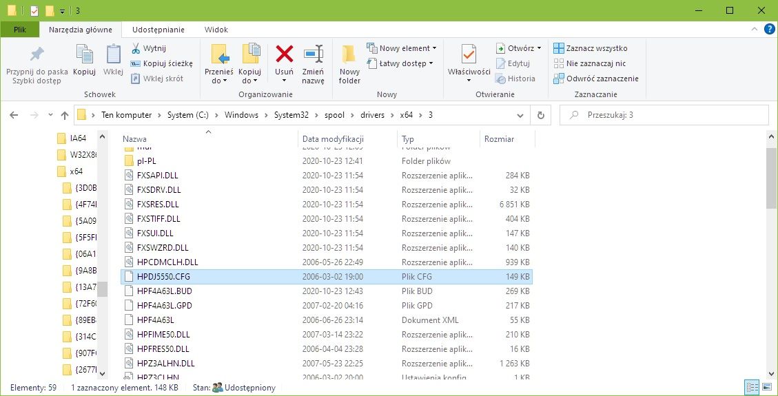Invert selection with Odwróć zaznaczenie
778x396 pixels.
click(x=596, y=79)
